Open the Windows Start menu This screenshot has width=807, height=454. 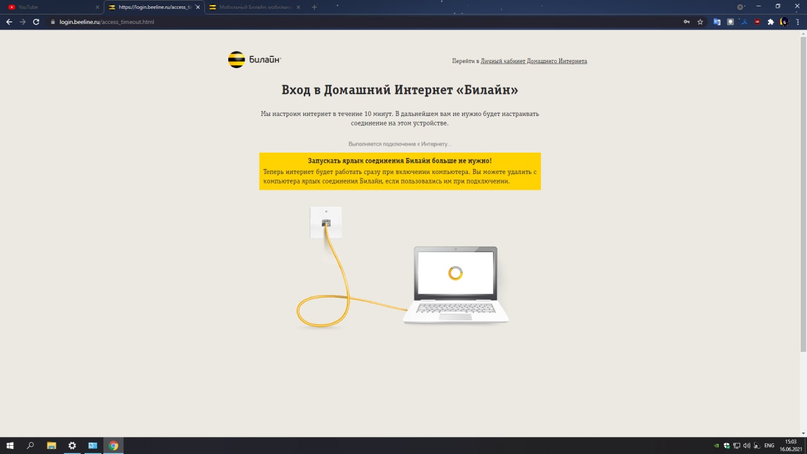tap(10, 445)
